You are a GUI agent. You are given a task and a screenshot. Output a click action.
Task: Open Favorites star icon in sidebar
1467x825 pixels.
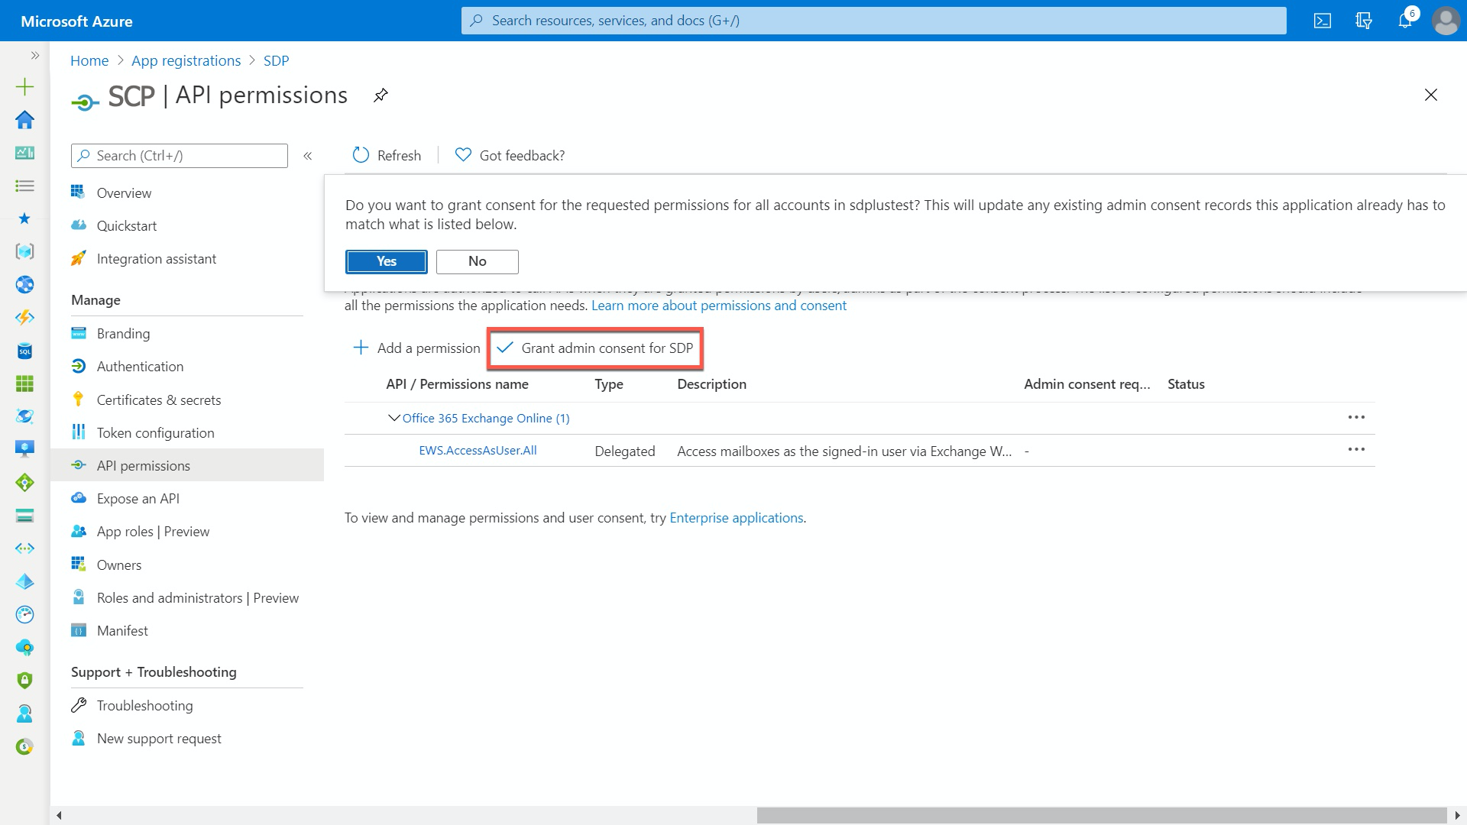pyautogui.click(x=24, y=218)
